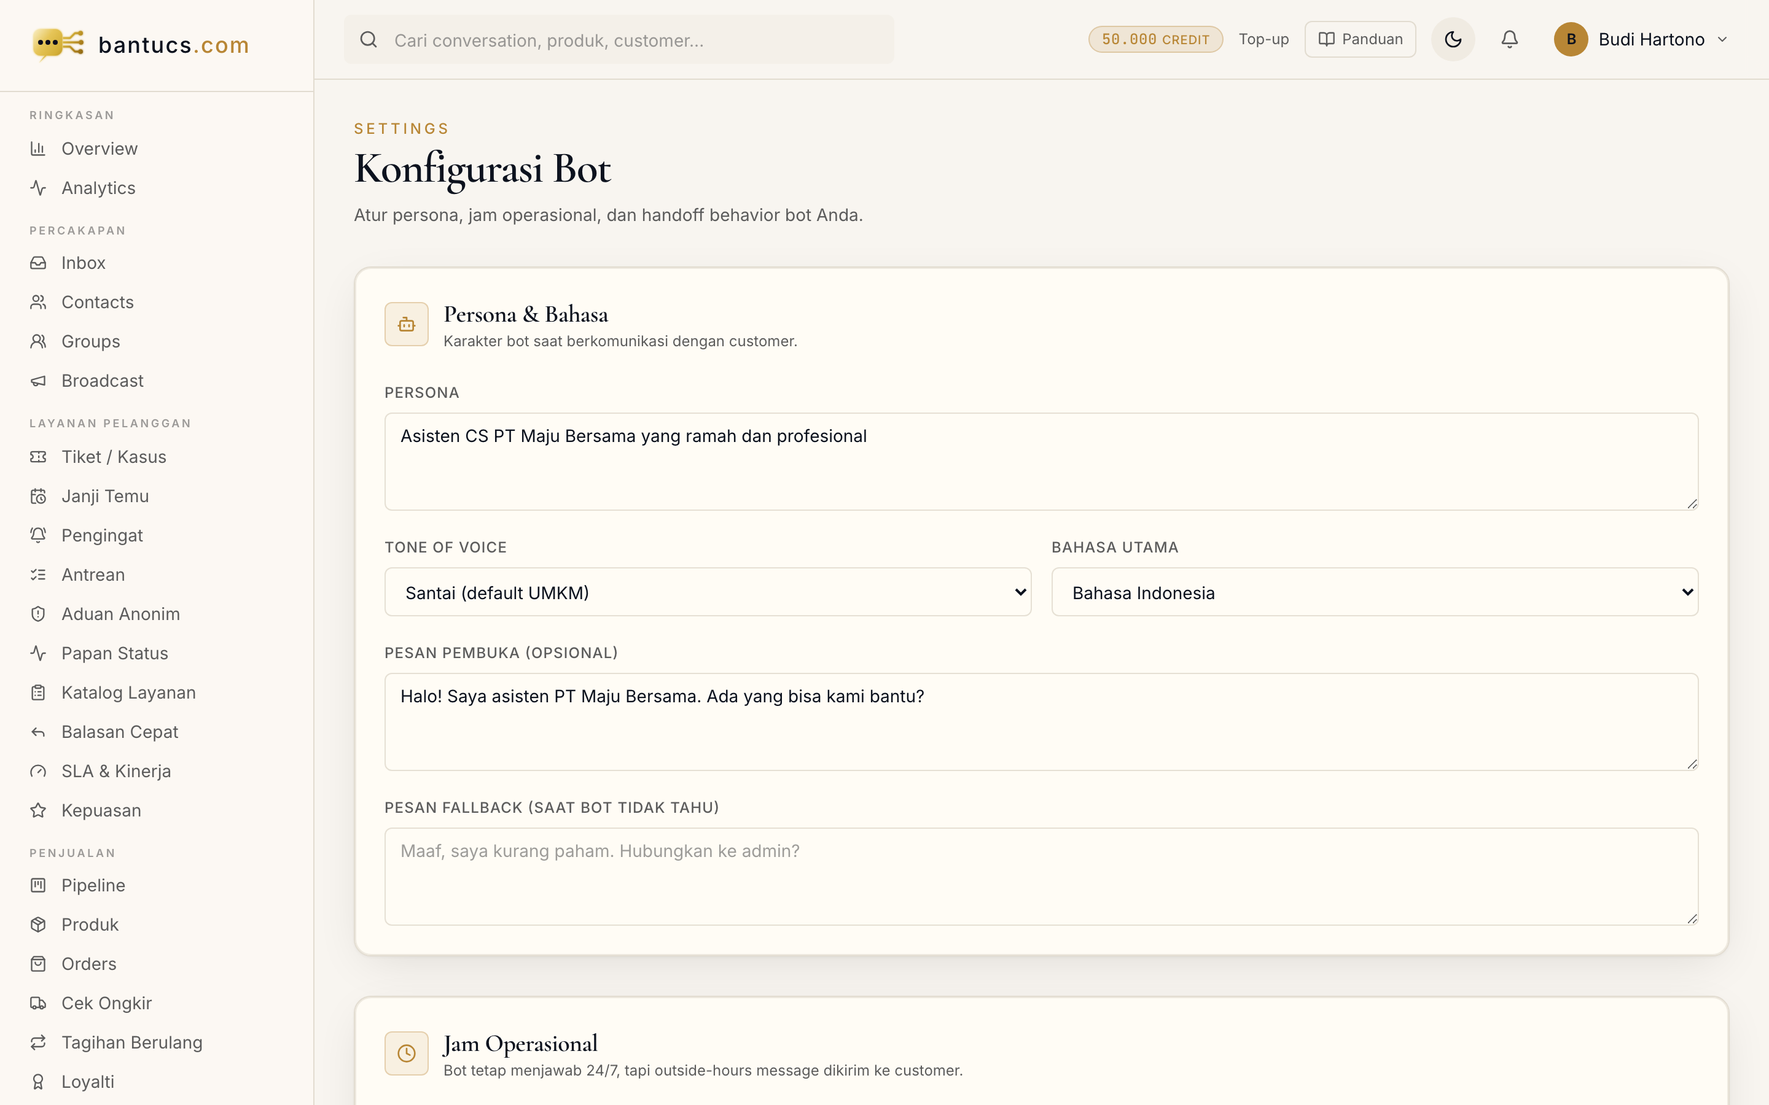Toggle dark mode with the moon button
1769x1105 pixels.
1453,39
